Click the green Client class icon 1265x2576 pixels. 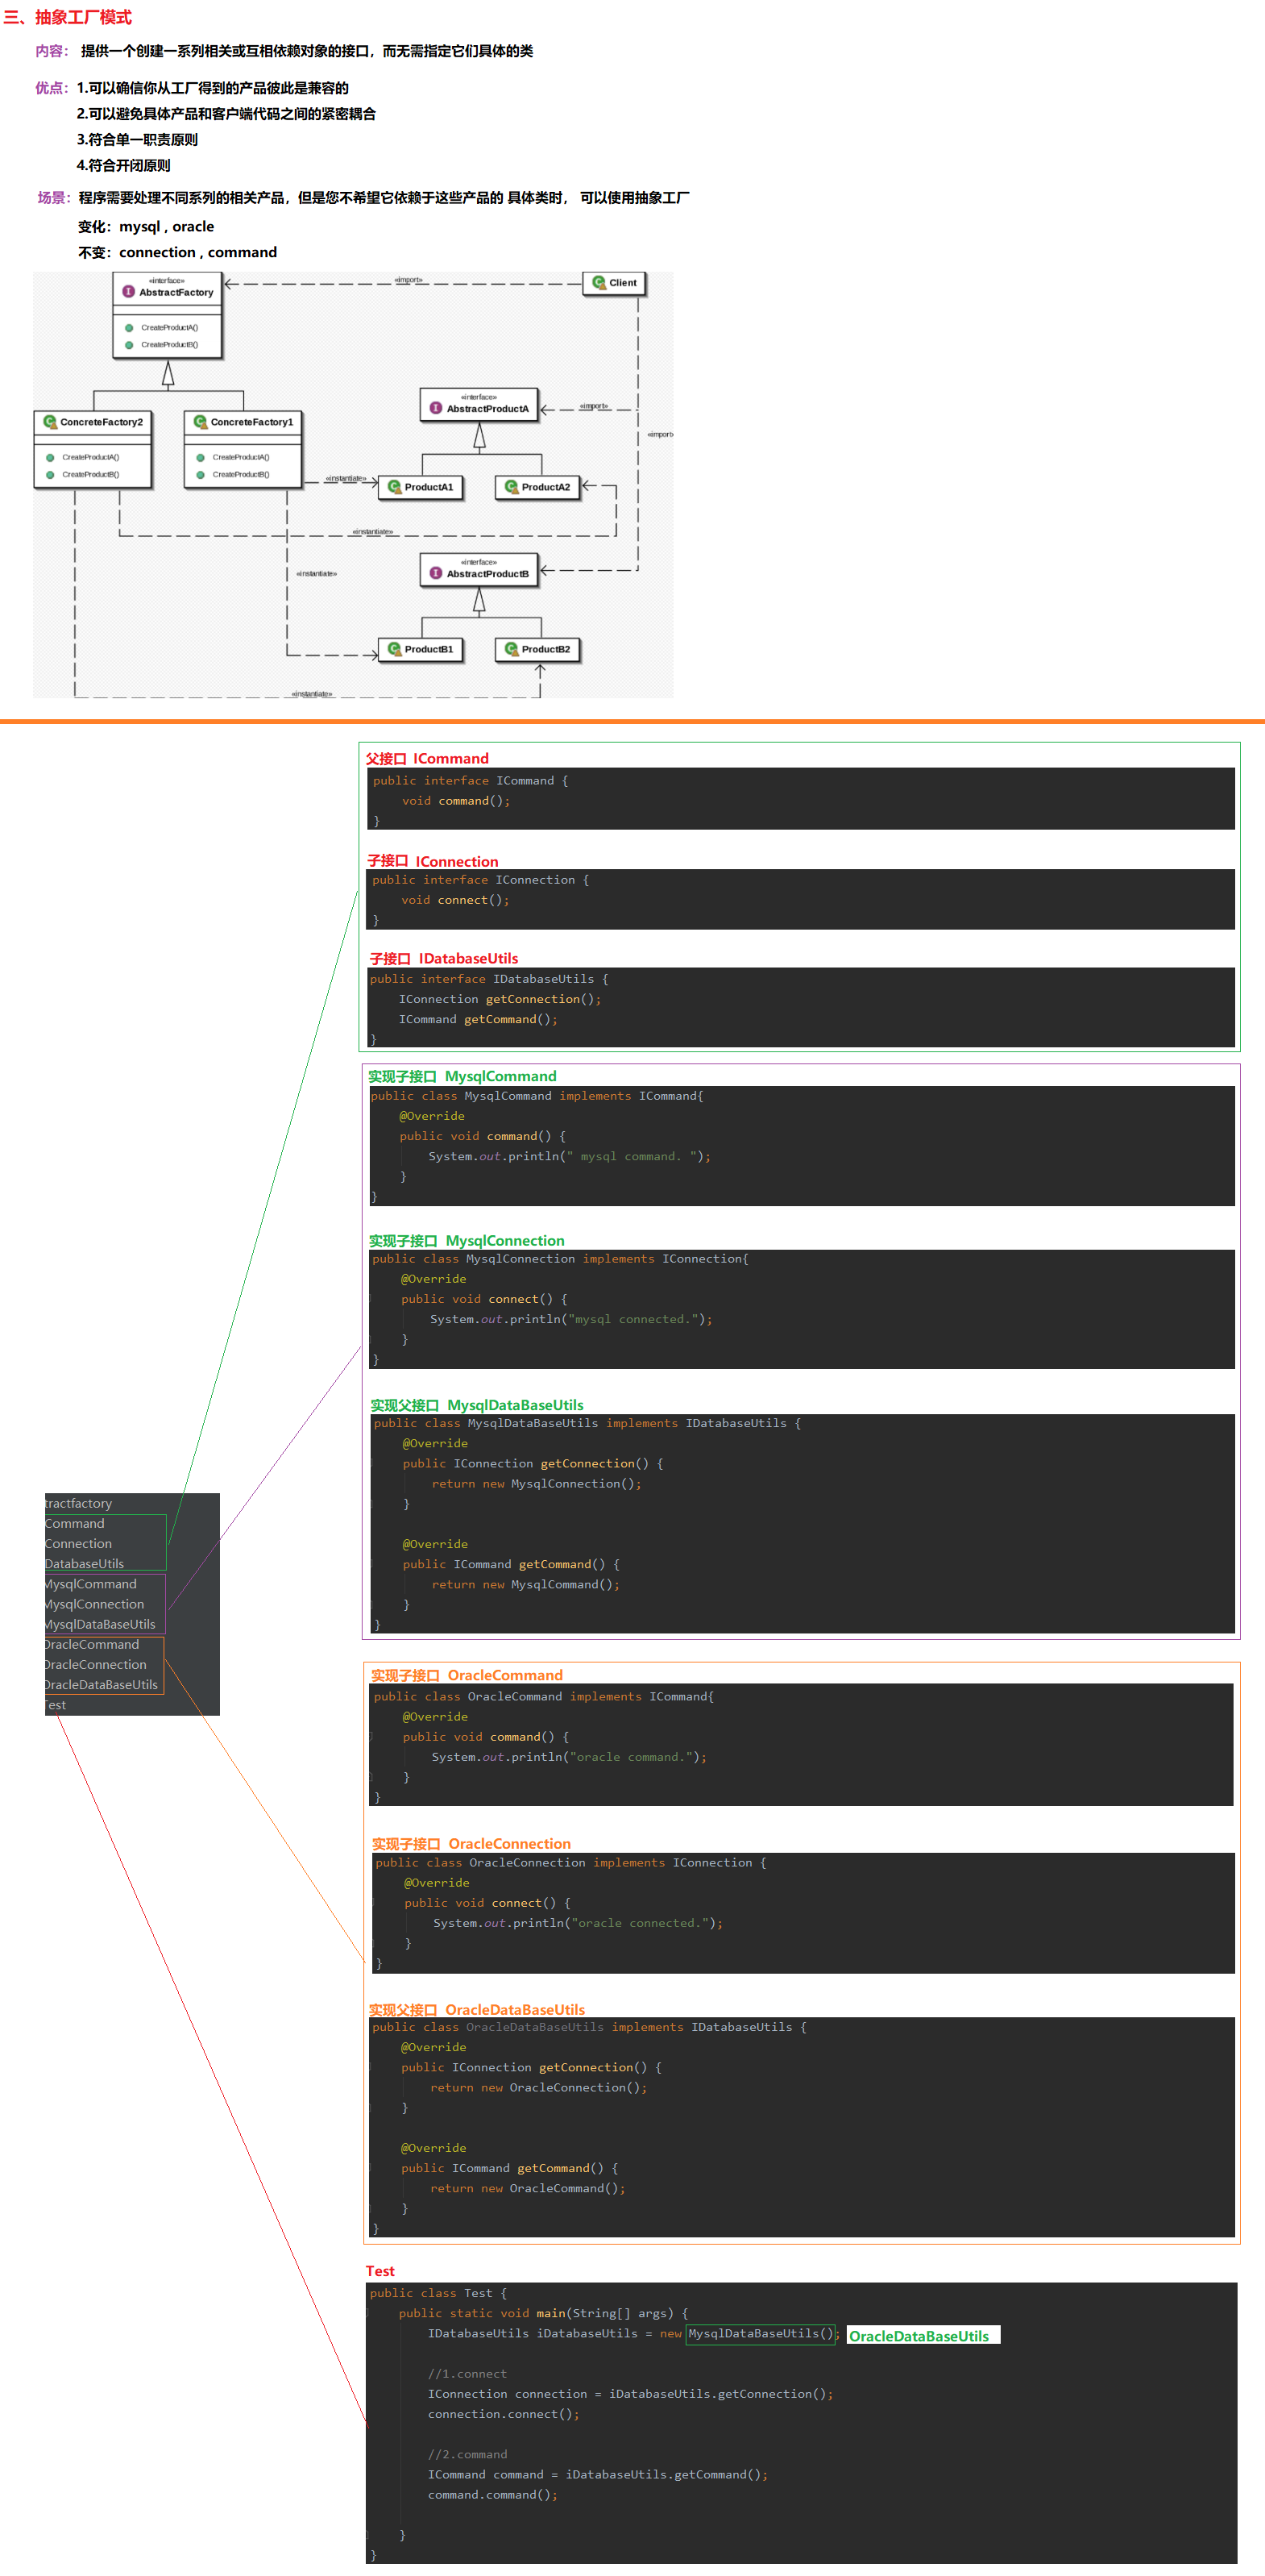pos(599,283)
